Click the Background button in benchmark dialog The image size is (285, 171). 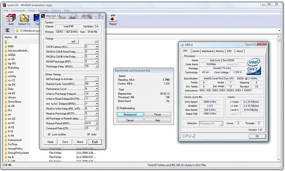pos(130,114)
